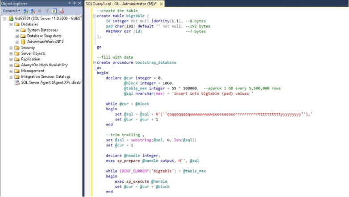The image size is (349, 197).
Task: Select the Management tree item
Action: tap(33, 71)
